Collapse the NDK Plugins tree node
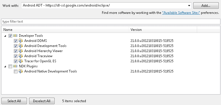The width and height of the screenshot is (221, 105). pyautogui.click(x=5, y=67)
